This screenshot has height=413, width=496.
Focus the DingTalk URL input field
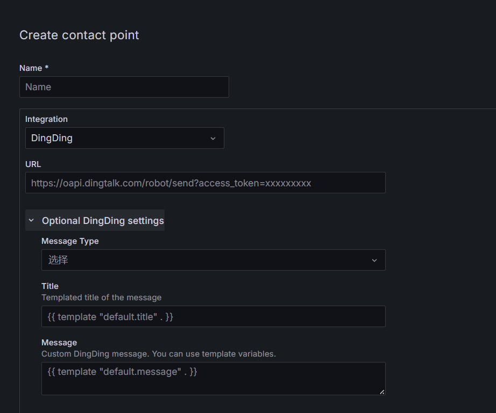tap(205, 183)
